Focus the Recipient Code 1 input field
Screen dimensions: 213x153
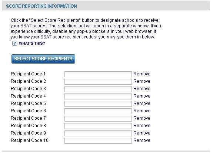[x=98, y=74]
